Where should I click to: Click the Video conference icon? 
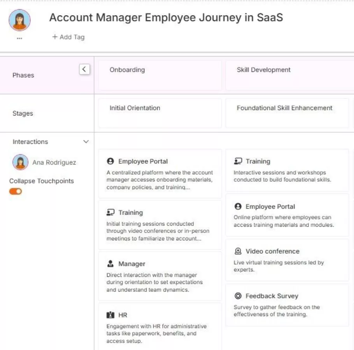(x=238, y=251)
